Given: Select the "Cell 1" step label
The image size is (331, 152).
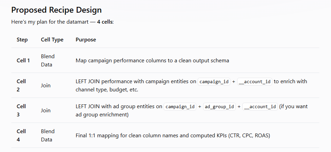Looking at the screenshot, I should (23, 61).
